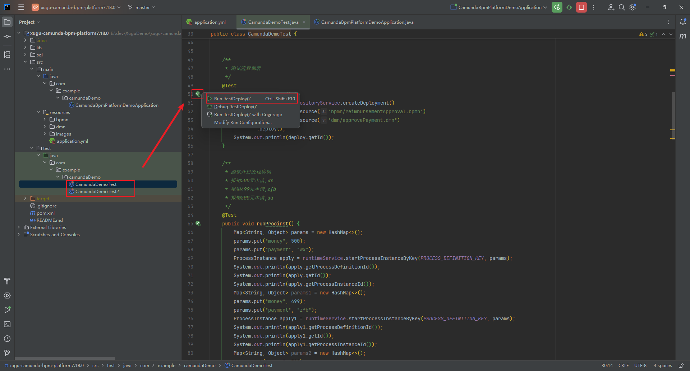Open the Commit tool window in sidebar
The height and width of the screenshot is (371, 690).
tap(7, 37)
